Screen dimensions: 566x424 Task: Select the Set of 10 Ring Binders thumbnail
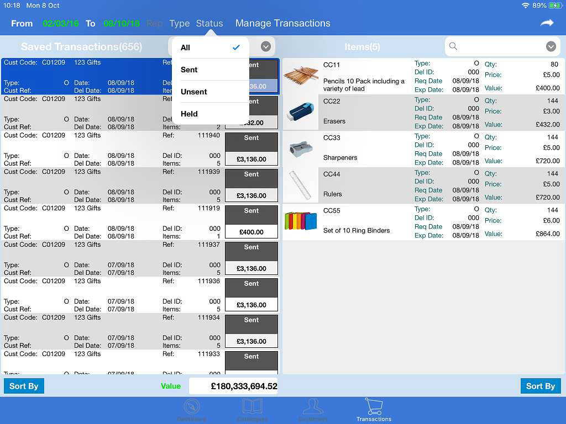coord(301,222)
